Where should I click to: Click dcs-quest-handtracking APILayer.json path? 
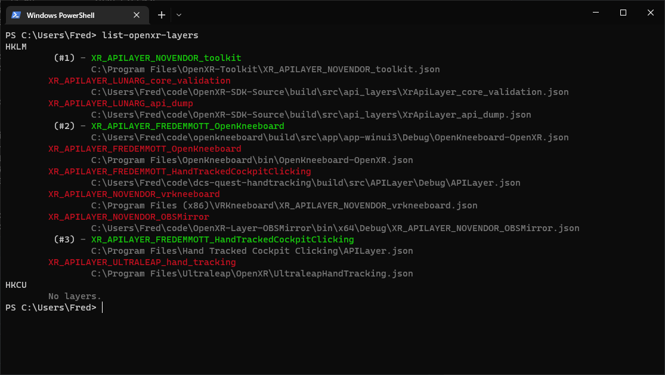point(306,183)
